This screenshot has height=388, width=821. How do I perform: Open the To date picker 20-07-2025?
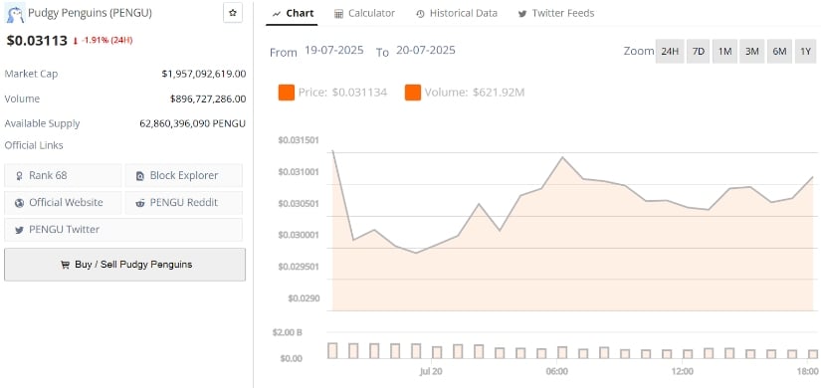(x=426, y=51)
